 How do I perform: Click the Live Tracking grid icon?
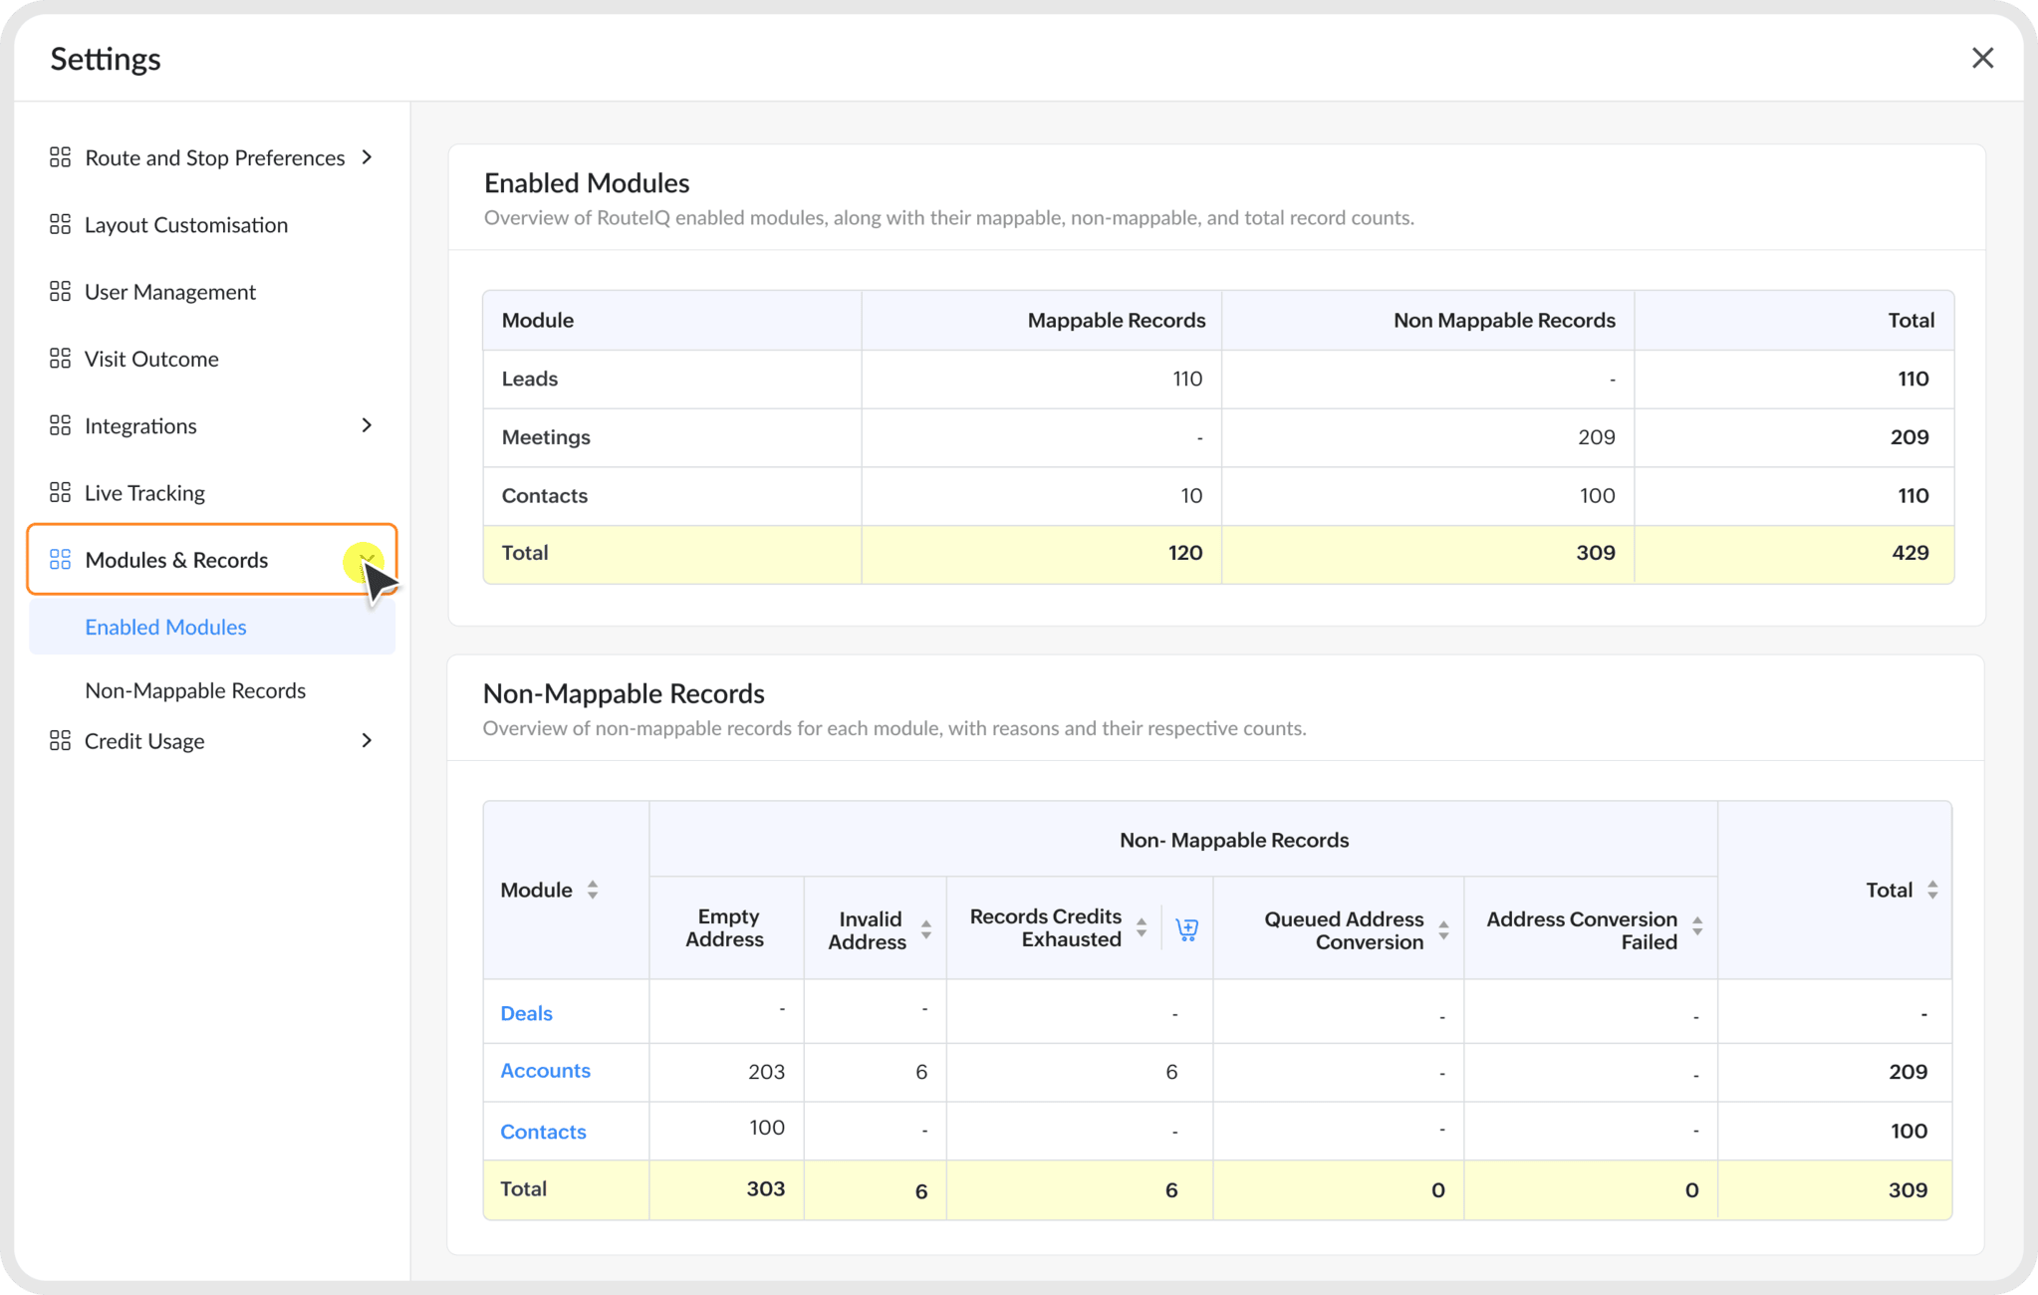(x=60, y=492)
